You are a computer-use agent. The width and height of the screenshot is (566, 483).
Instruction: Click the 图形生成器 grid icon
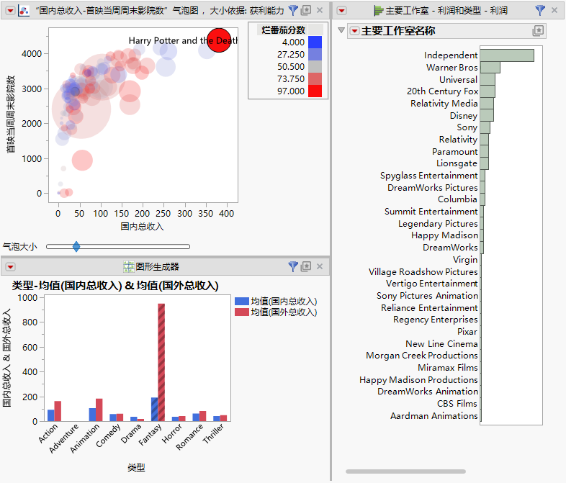pos(128,266)
